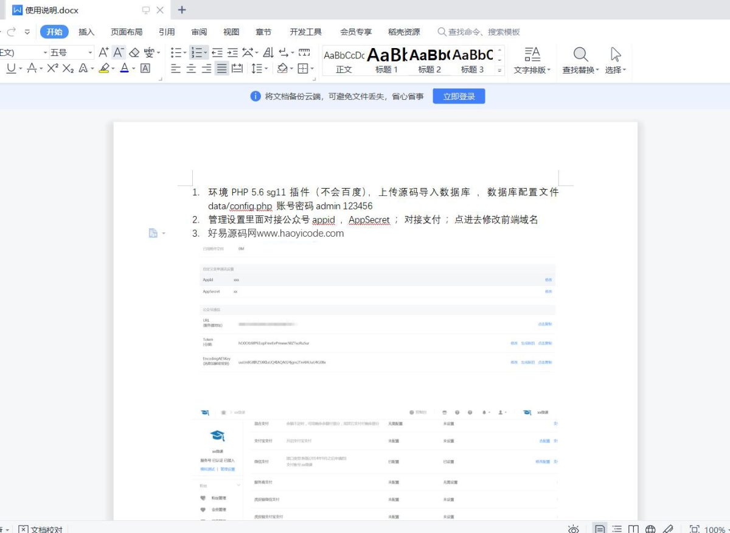Increase the paragraph indent
730x533 pixels.
click(x=232, y=53)
